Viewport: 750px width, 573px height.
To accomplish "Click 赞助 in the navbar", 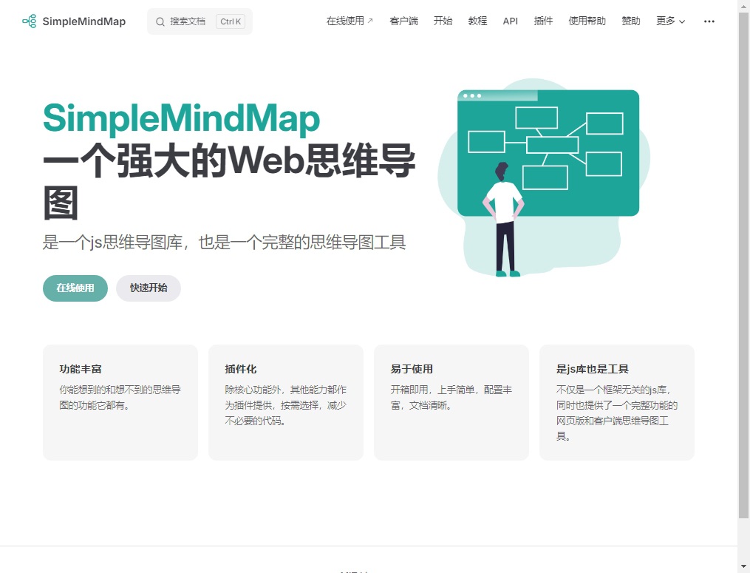I will click(631, 21).
